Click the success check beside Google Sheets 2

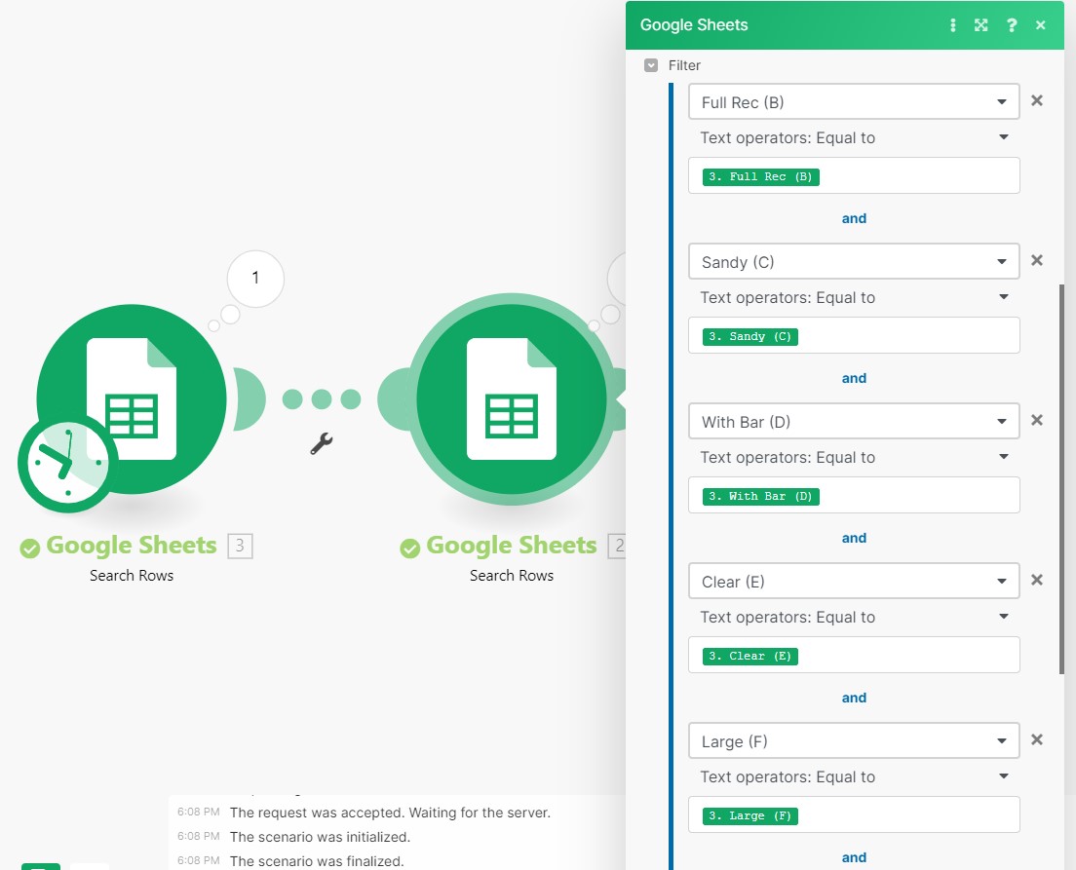(x=409, y=548)
